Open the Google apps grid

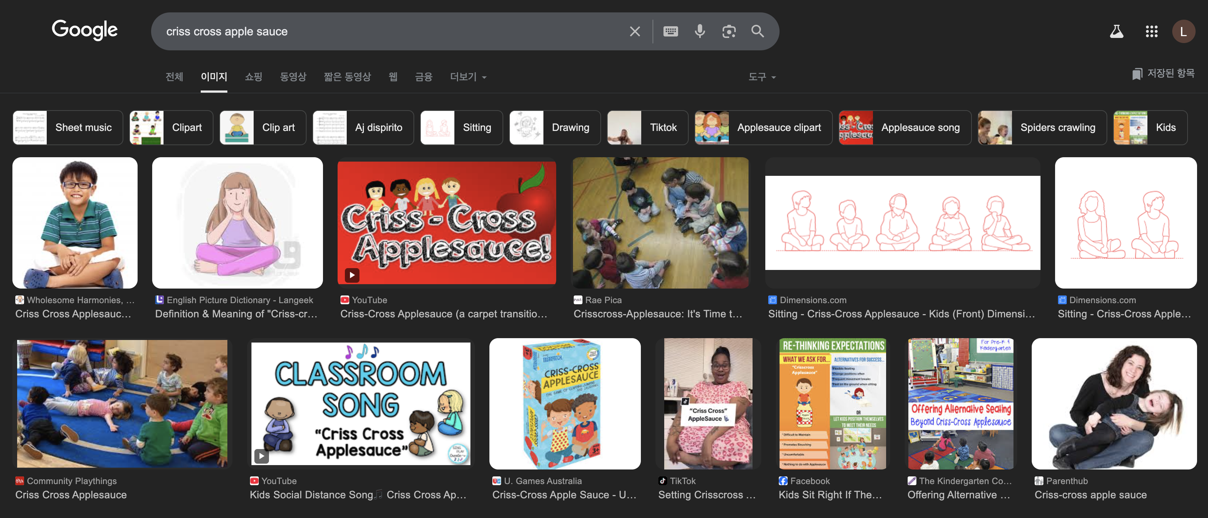click(1151, 31)
